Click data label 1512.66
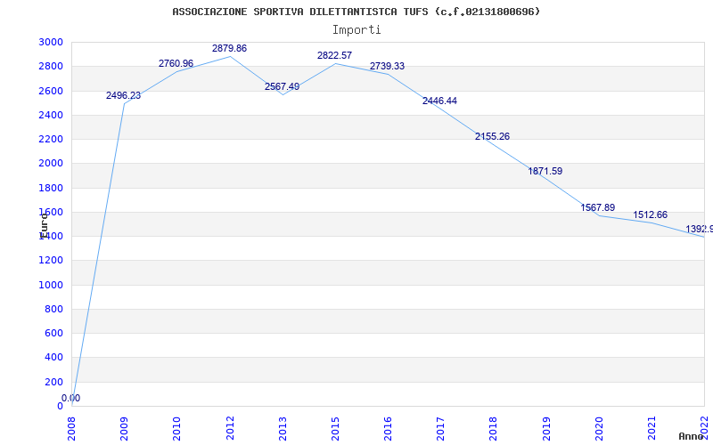 pos(651,215)
